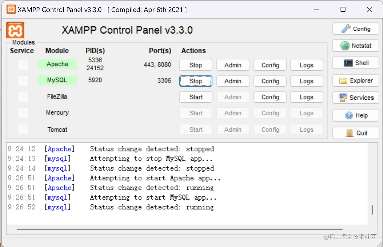
Task: Close the XAMPP Control Panel window
Action: click(369, 9)
